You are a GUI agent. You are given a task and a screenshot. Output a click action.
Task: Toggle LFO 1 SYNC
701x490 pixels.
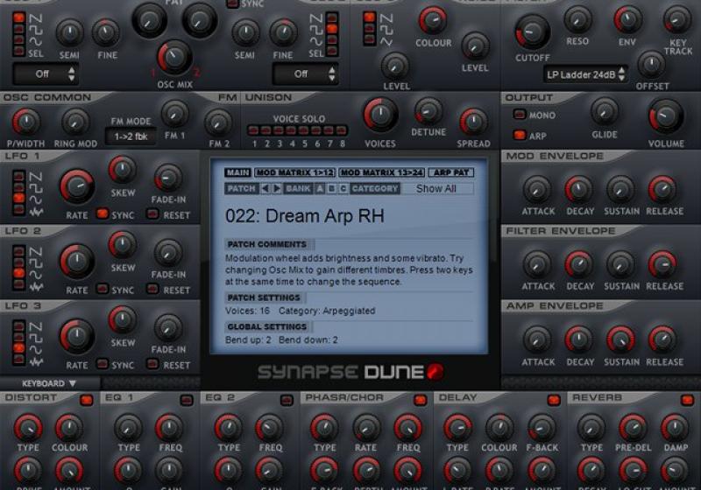click(x=103, y=213)
